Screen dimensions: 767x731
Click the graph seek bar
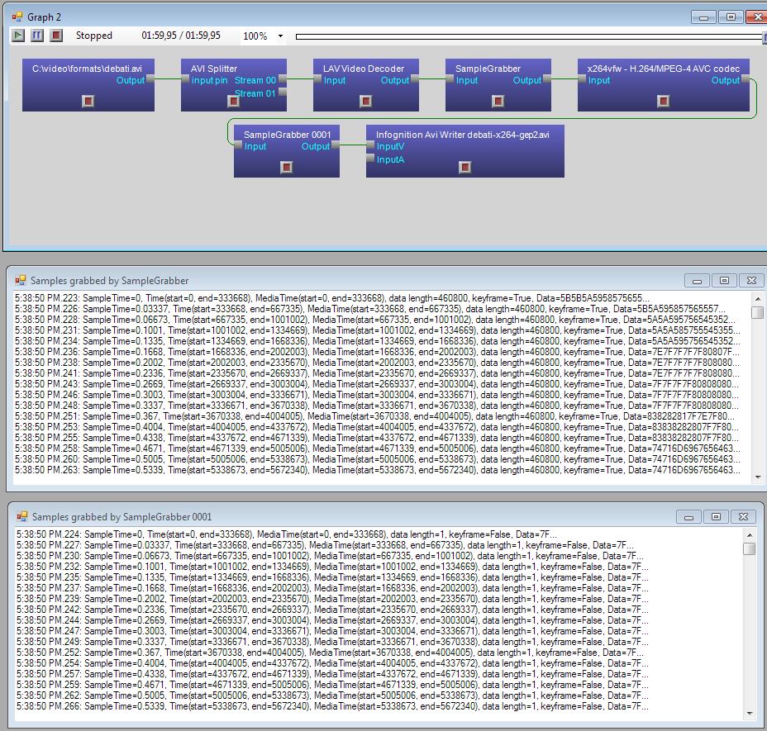pos(530,36)
